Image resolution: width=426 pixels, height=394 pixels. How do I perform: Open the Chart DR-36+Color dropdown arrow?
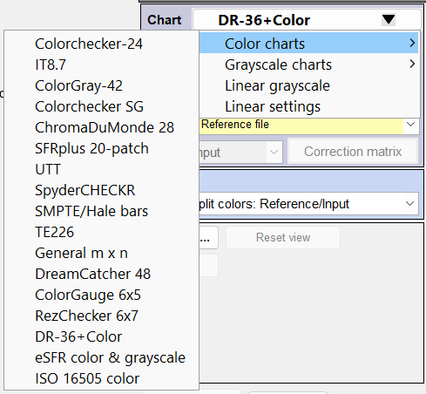(x=389, y=20)
